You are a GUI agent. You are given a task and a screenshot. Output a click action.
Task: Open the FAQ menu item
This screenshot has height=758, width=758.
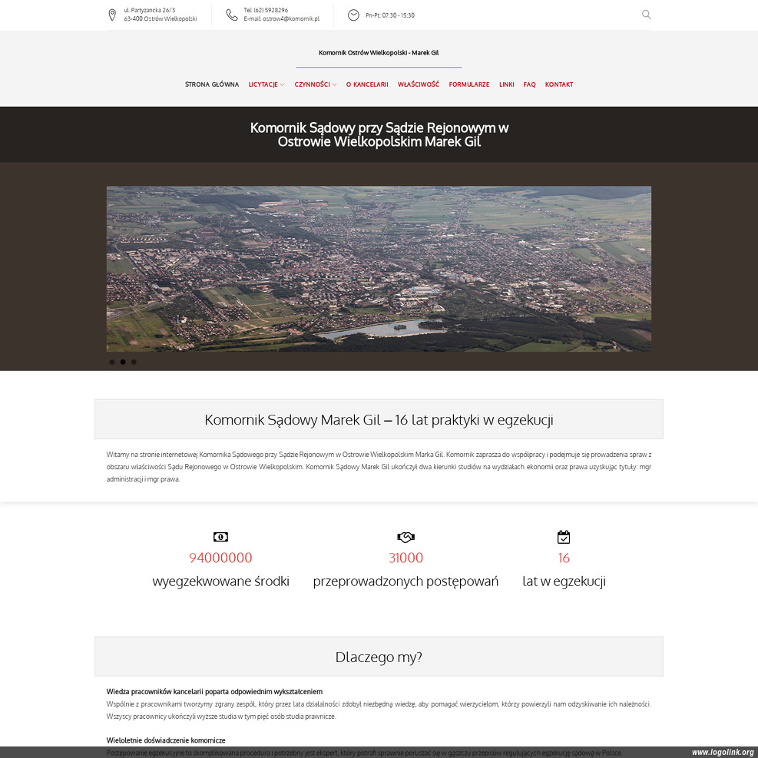(x=529, y=84)
